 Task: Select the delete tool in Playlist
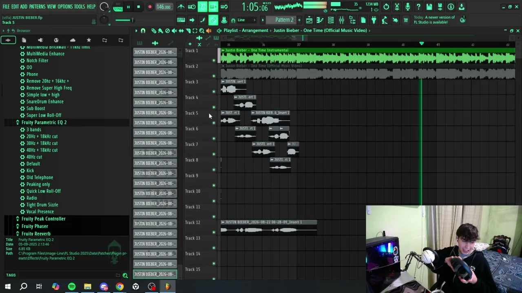pos(167,31)
